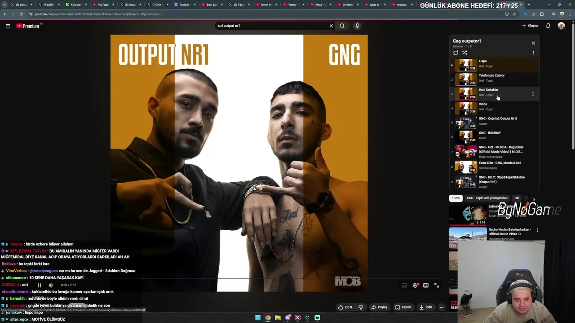Pause the video with the player button
This screenshot has width=575, height=323.
click(40, 285)
